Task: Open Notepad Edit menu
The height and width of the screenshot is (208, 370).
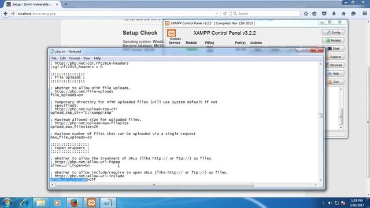Action: point(63,58)
